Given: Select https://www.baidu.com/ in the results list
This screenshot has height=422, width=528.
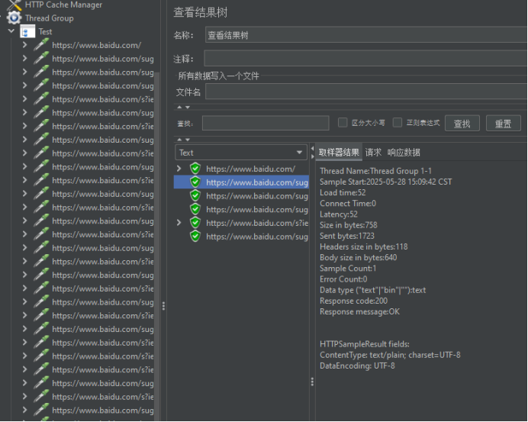Looking at the screenshot, I should pyautogui.click(x=250, y=169).
